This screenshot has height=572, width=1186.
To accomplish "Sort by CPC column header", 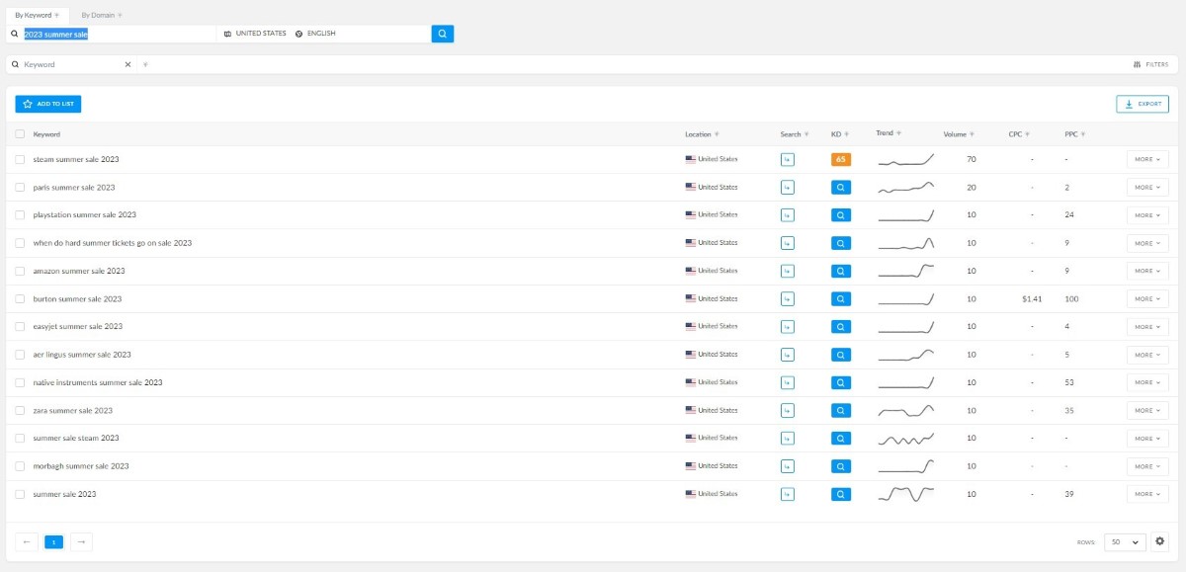I will point(1019,134).
